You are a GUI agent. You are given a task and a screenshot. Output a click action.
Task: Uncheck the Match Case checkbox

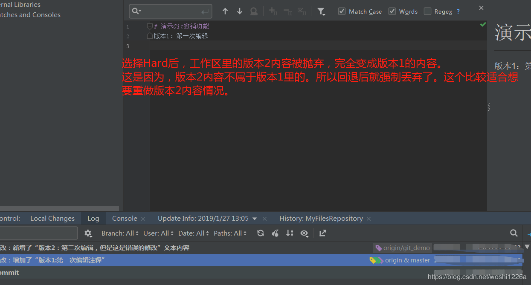[342, 12]
